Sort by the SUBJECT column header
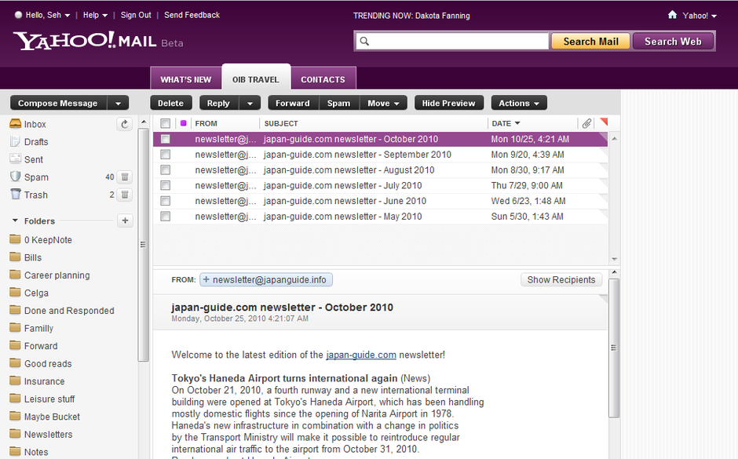Screen dimensions: 738x459 coord(281,123)
